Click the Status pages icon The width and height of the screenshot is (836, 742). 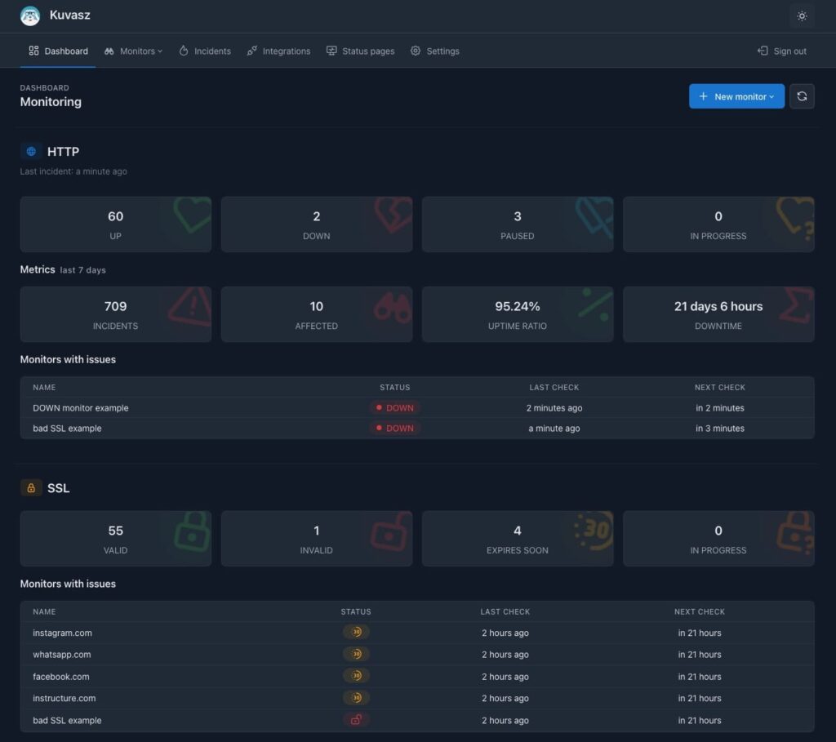point(331,51)
